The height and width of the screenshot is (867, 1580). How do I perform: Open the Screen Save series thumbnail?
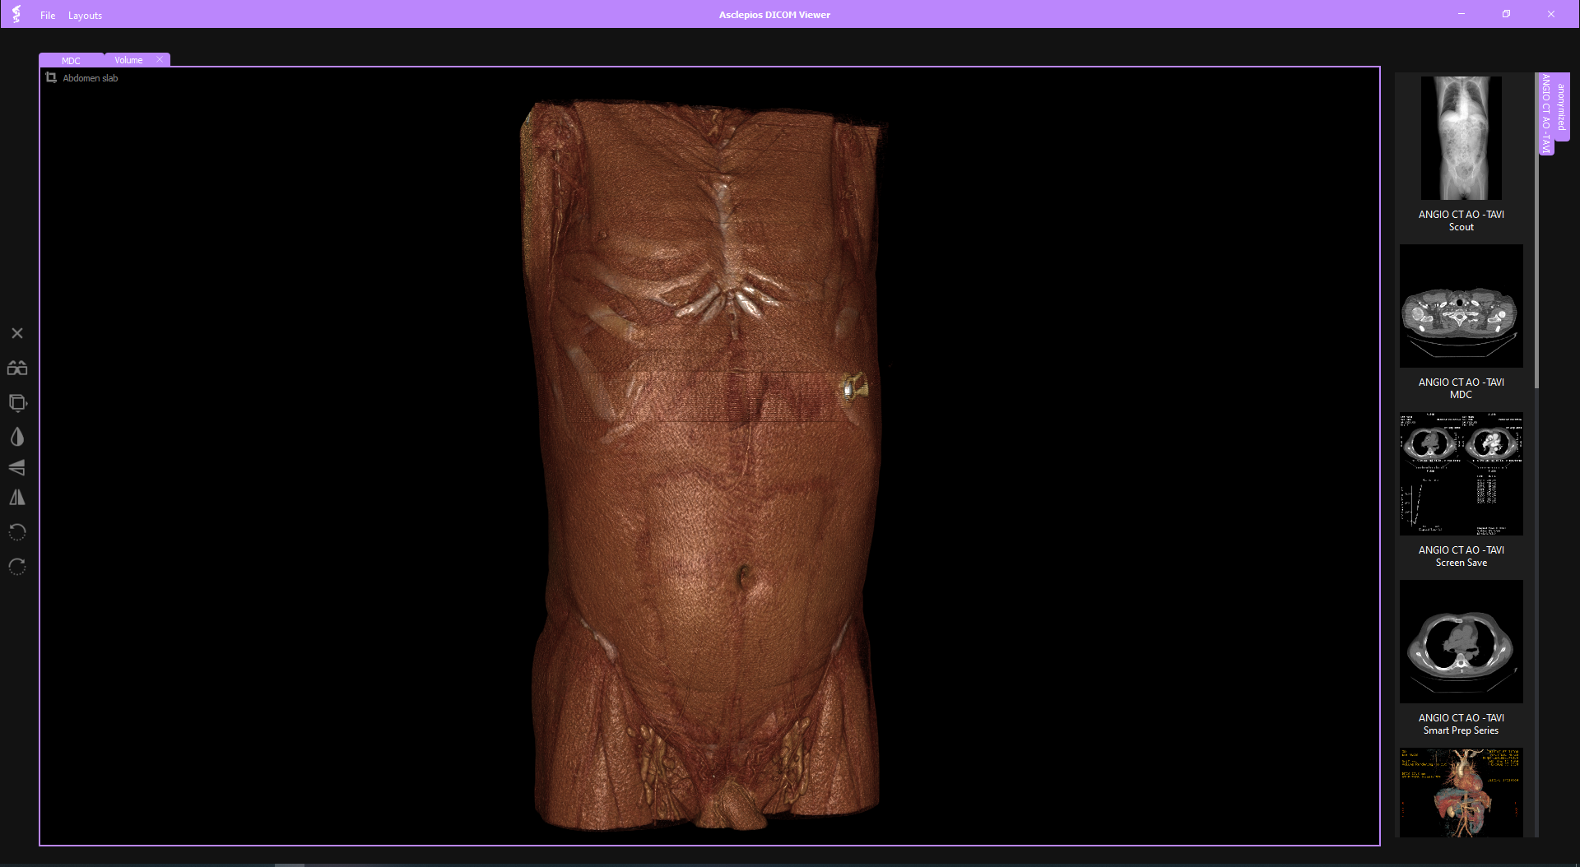(x=1461, y=474)
